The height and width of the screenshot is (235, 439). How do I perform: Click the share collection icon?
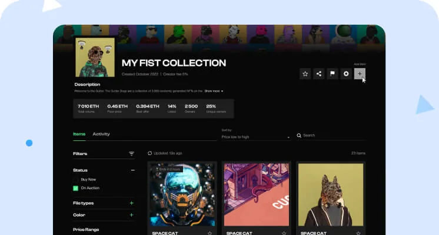(x=318, y=74)
